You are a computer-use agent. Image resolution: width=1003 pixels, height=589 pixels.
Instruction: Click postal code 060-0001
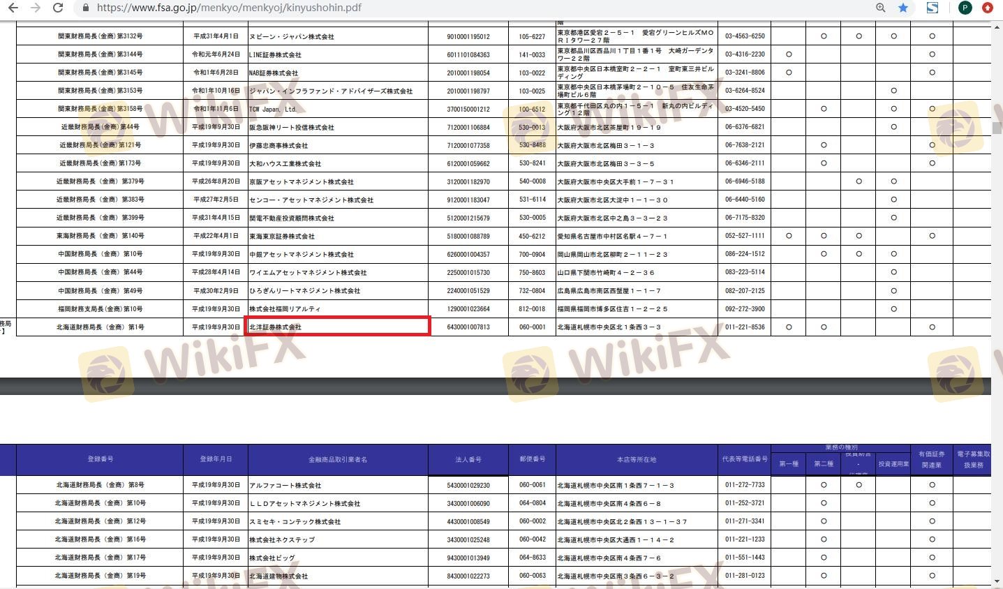pyautogui.click(x=532, y=327)
